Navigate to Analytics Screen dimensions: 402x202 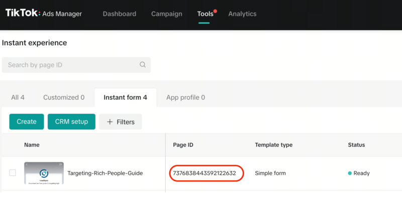coord(242,14)
